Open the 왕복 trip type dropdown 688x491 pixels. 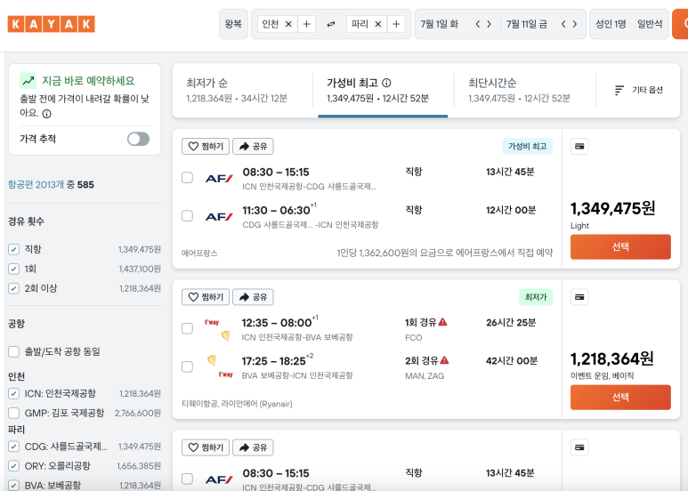(x=233, y=24)
